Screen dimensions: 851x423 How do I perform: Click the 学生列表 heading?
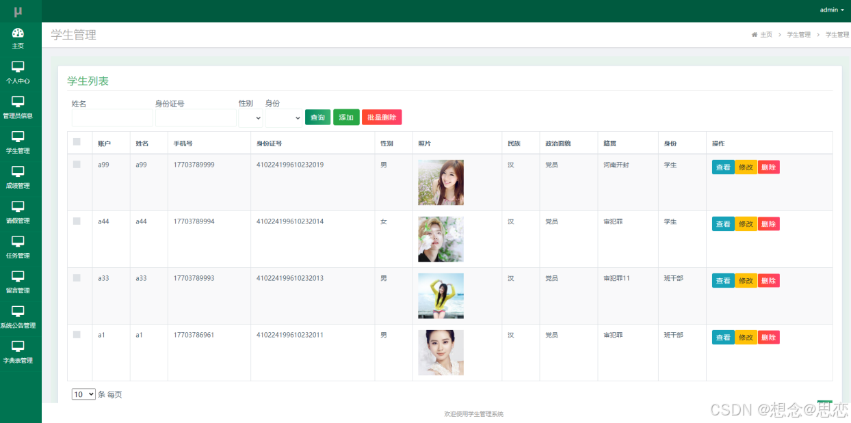pos(88,81)
